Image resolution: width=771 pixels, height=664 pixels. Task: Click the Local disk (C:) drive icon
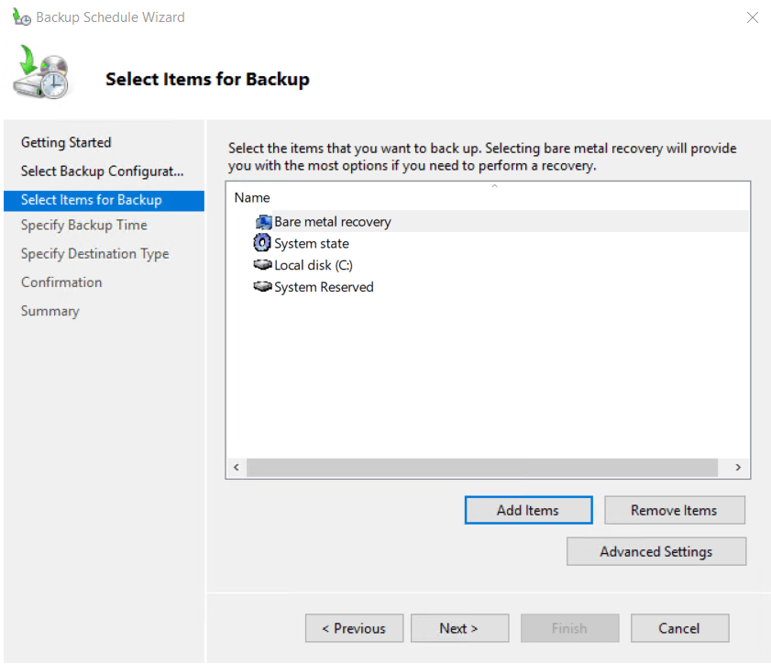263,265
